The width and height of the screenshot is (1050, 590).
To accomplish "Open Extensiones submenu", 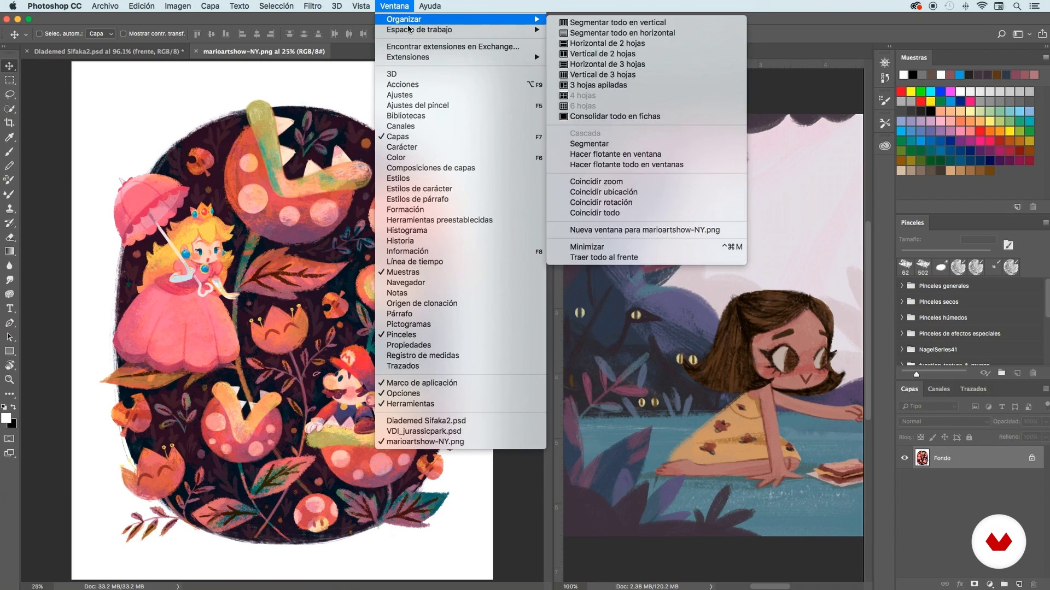I will [x=460, y=57].
